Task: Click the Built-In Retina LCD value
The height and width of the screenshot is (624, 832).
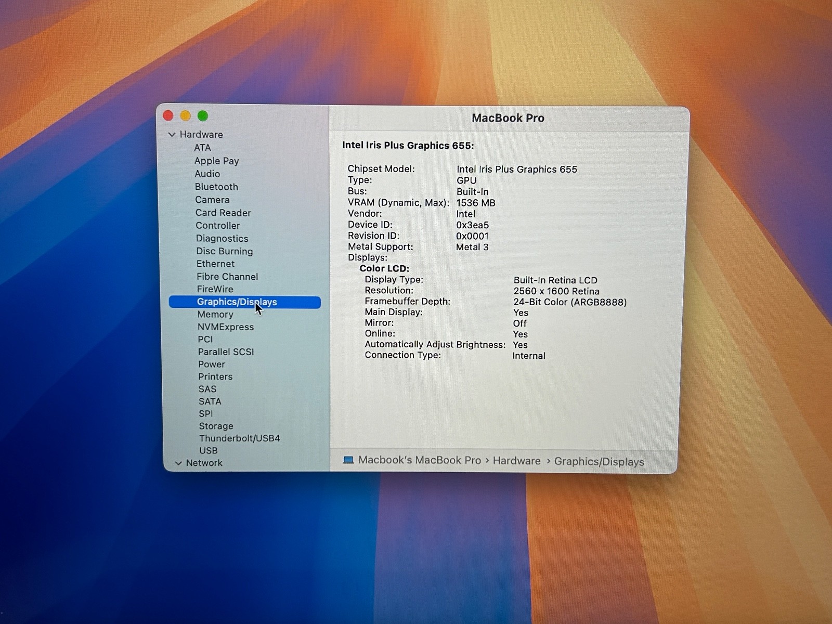Action: pyautogui.click(x=555, y=280)
